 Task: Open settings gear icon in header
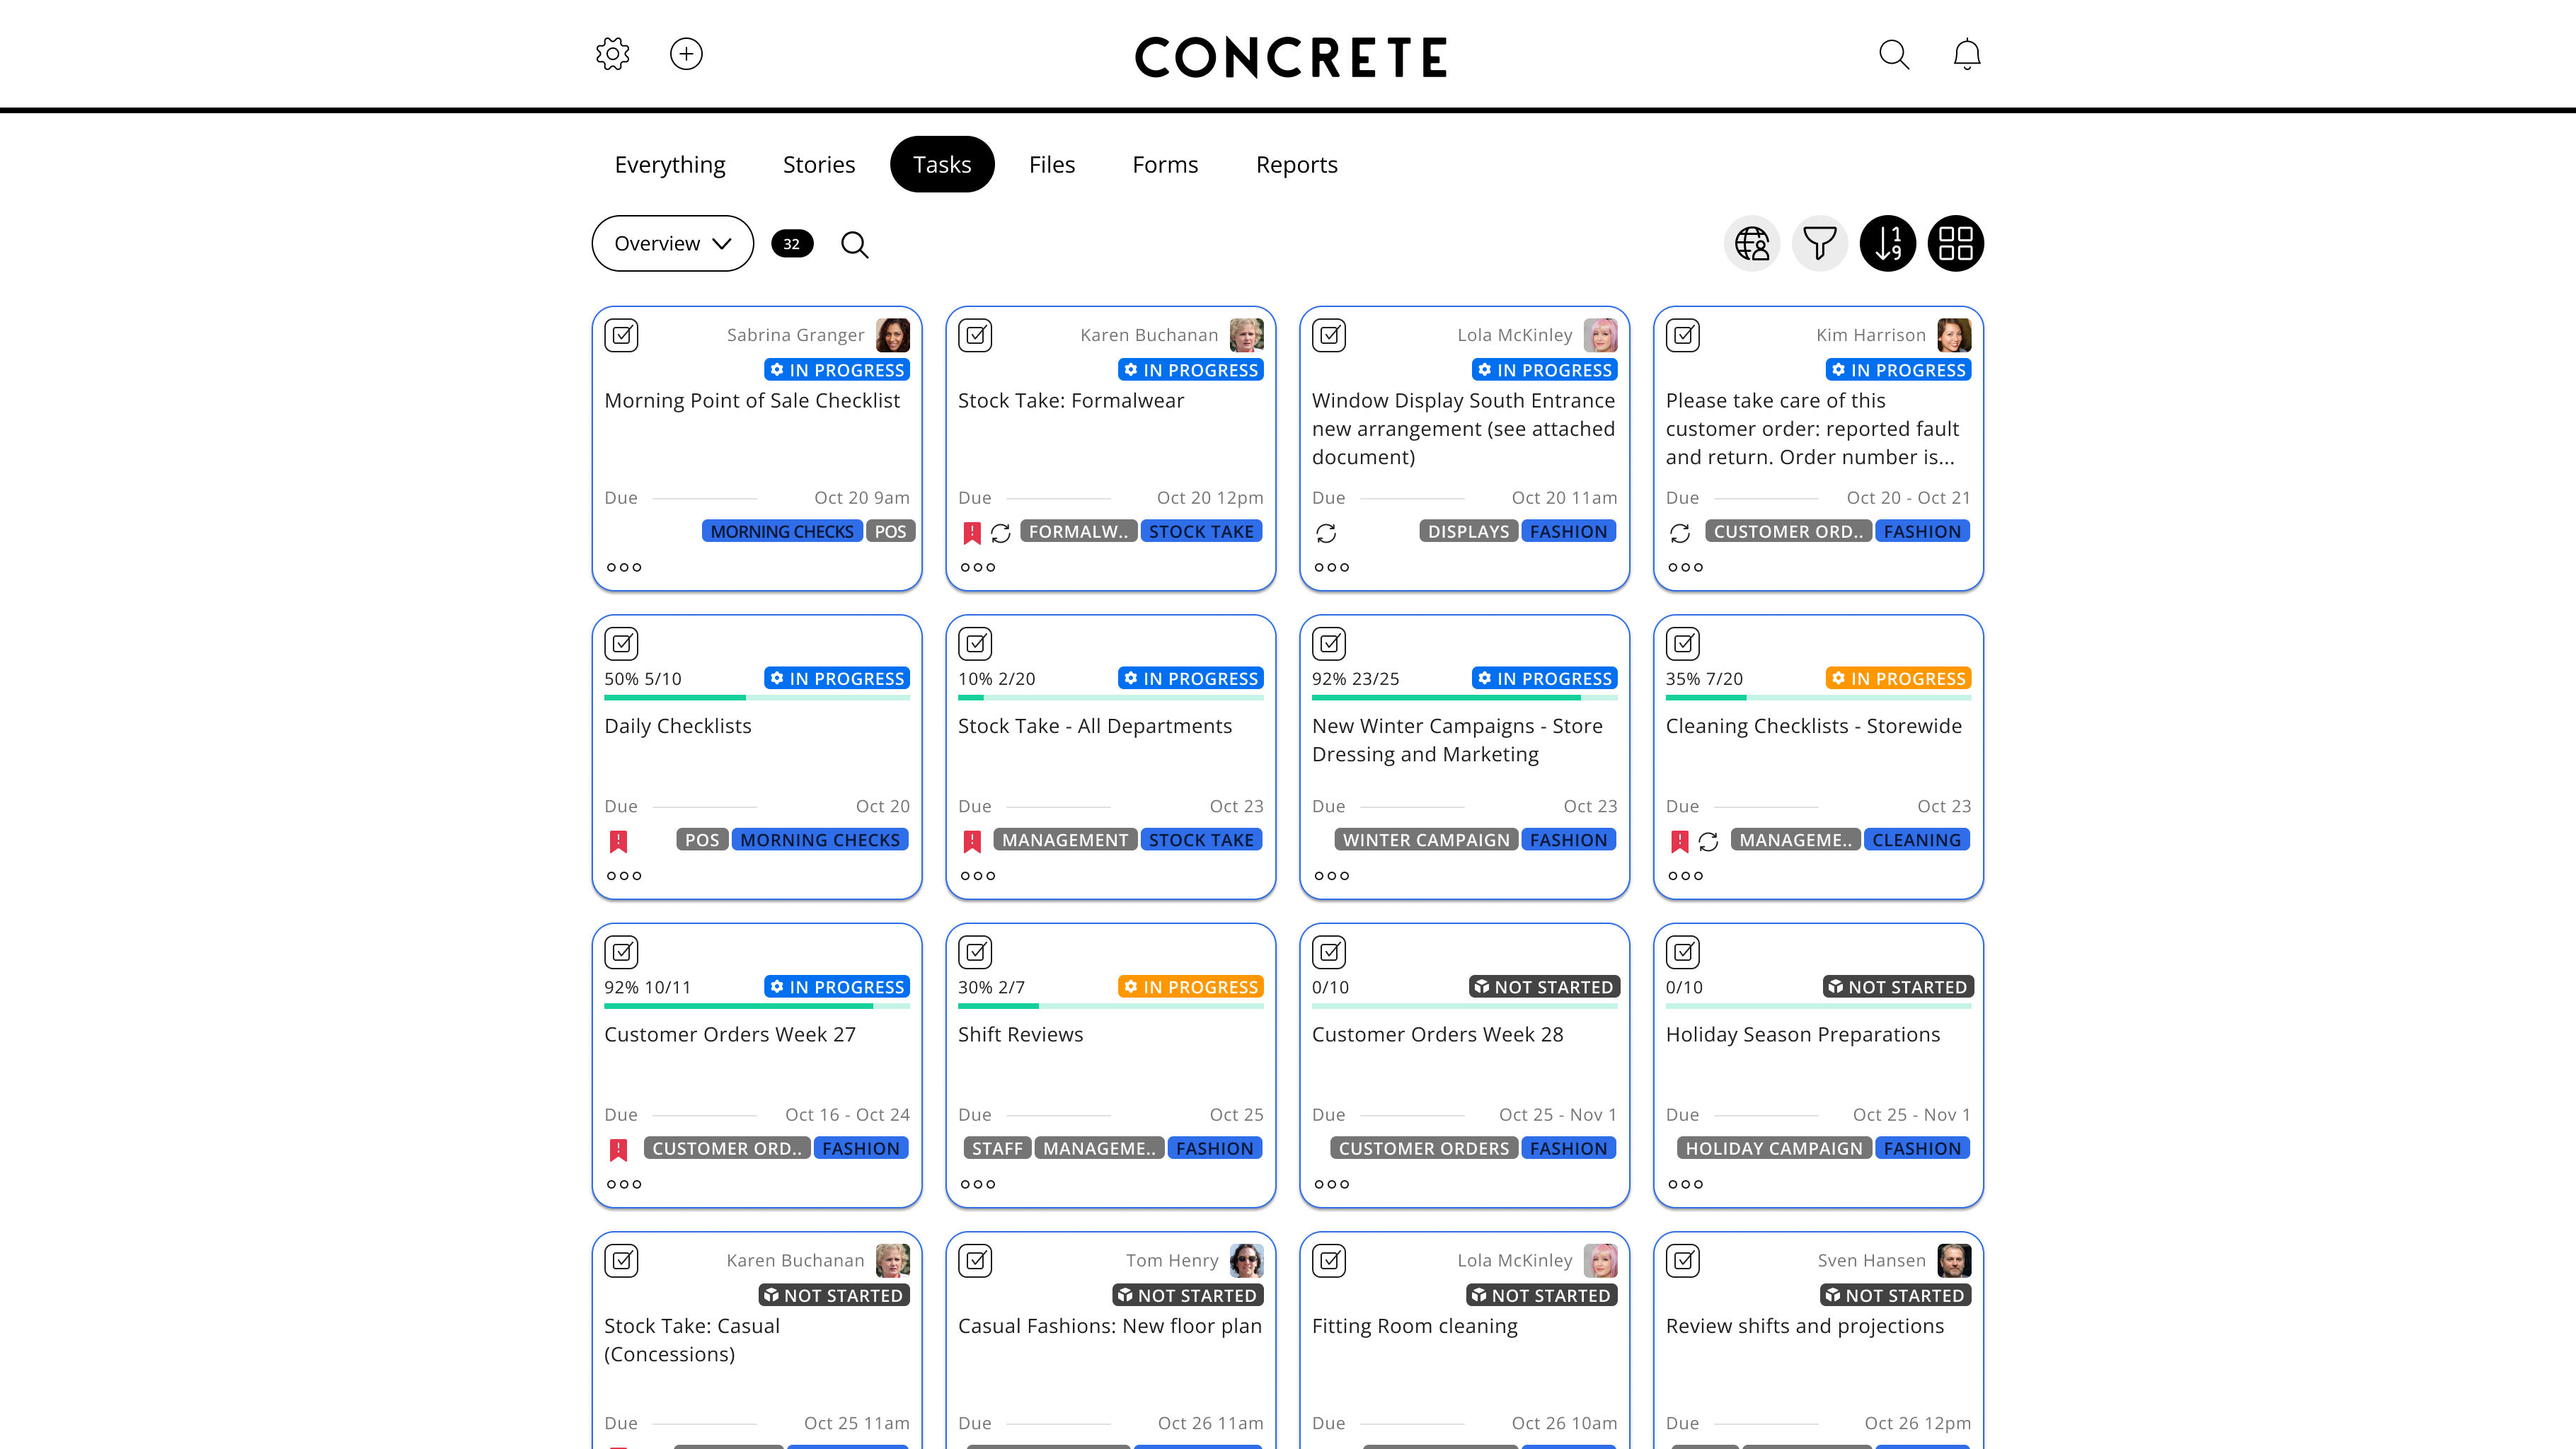click(x=612, y=54)
